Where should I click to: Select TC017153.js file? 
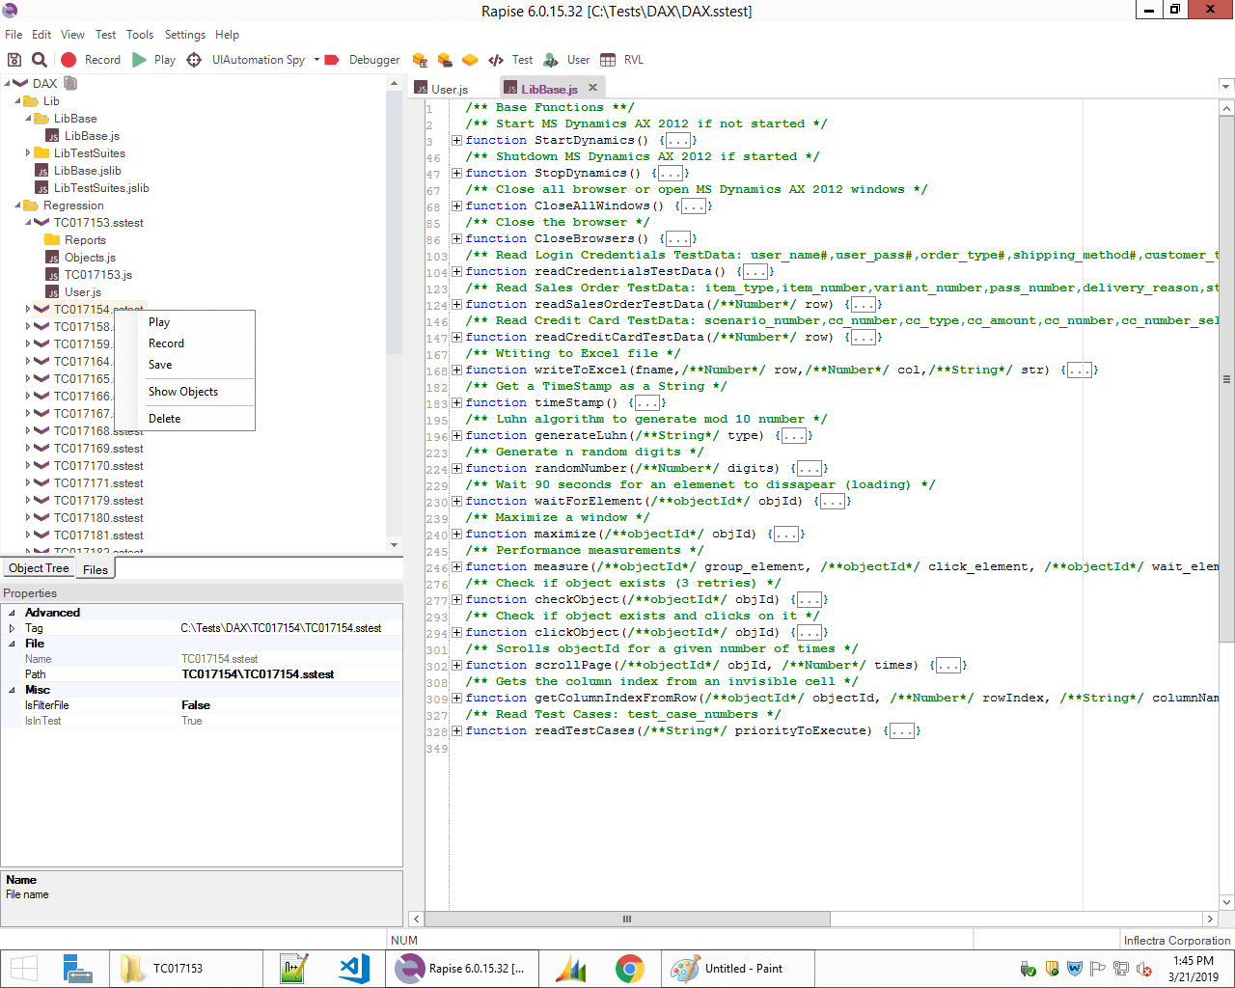98,275
